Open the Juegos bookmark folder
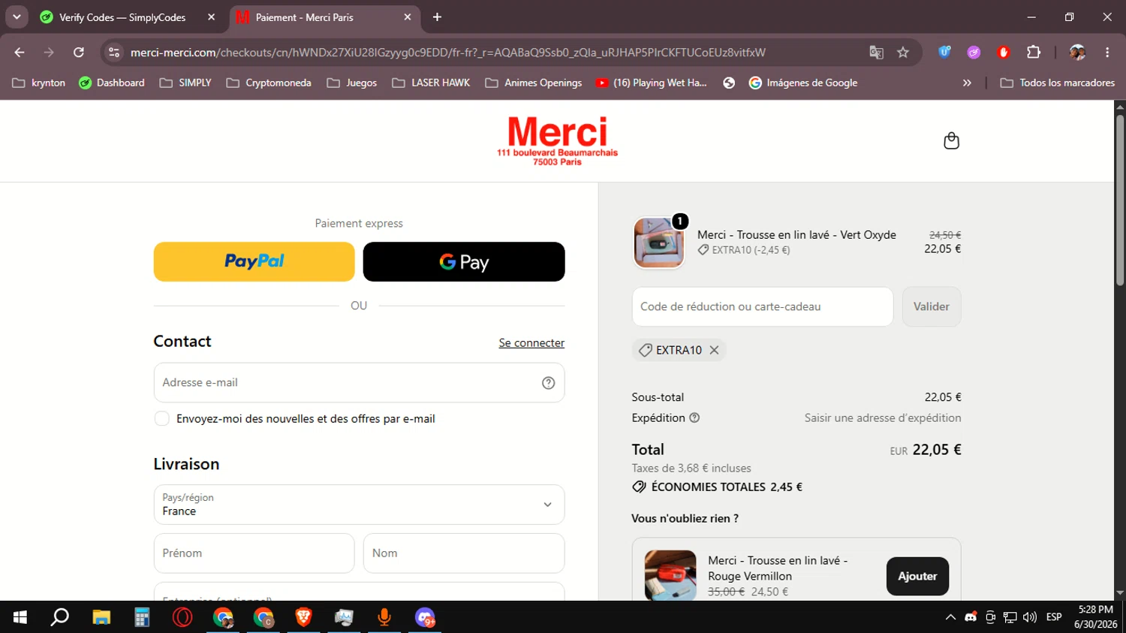The height and width of the screenshot is (633, 1126). pos(352,83)
